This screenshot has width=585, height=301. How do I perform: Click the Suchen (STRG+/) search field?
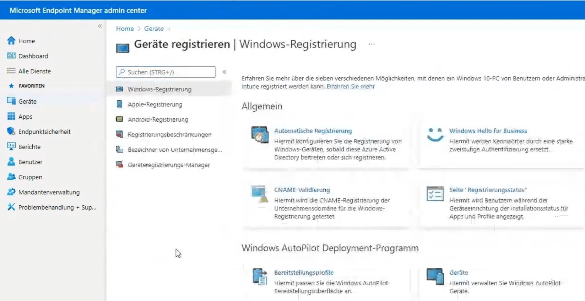point(166,72)
